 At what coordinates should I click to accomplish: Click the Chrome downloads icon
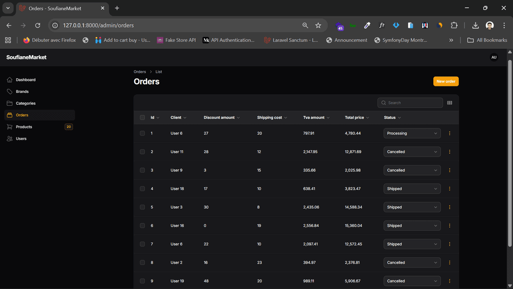[x=475, y=25]
